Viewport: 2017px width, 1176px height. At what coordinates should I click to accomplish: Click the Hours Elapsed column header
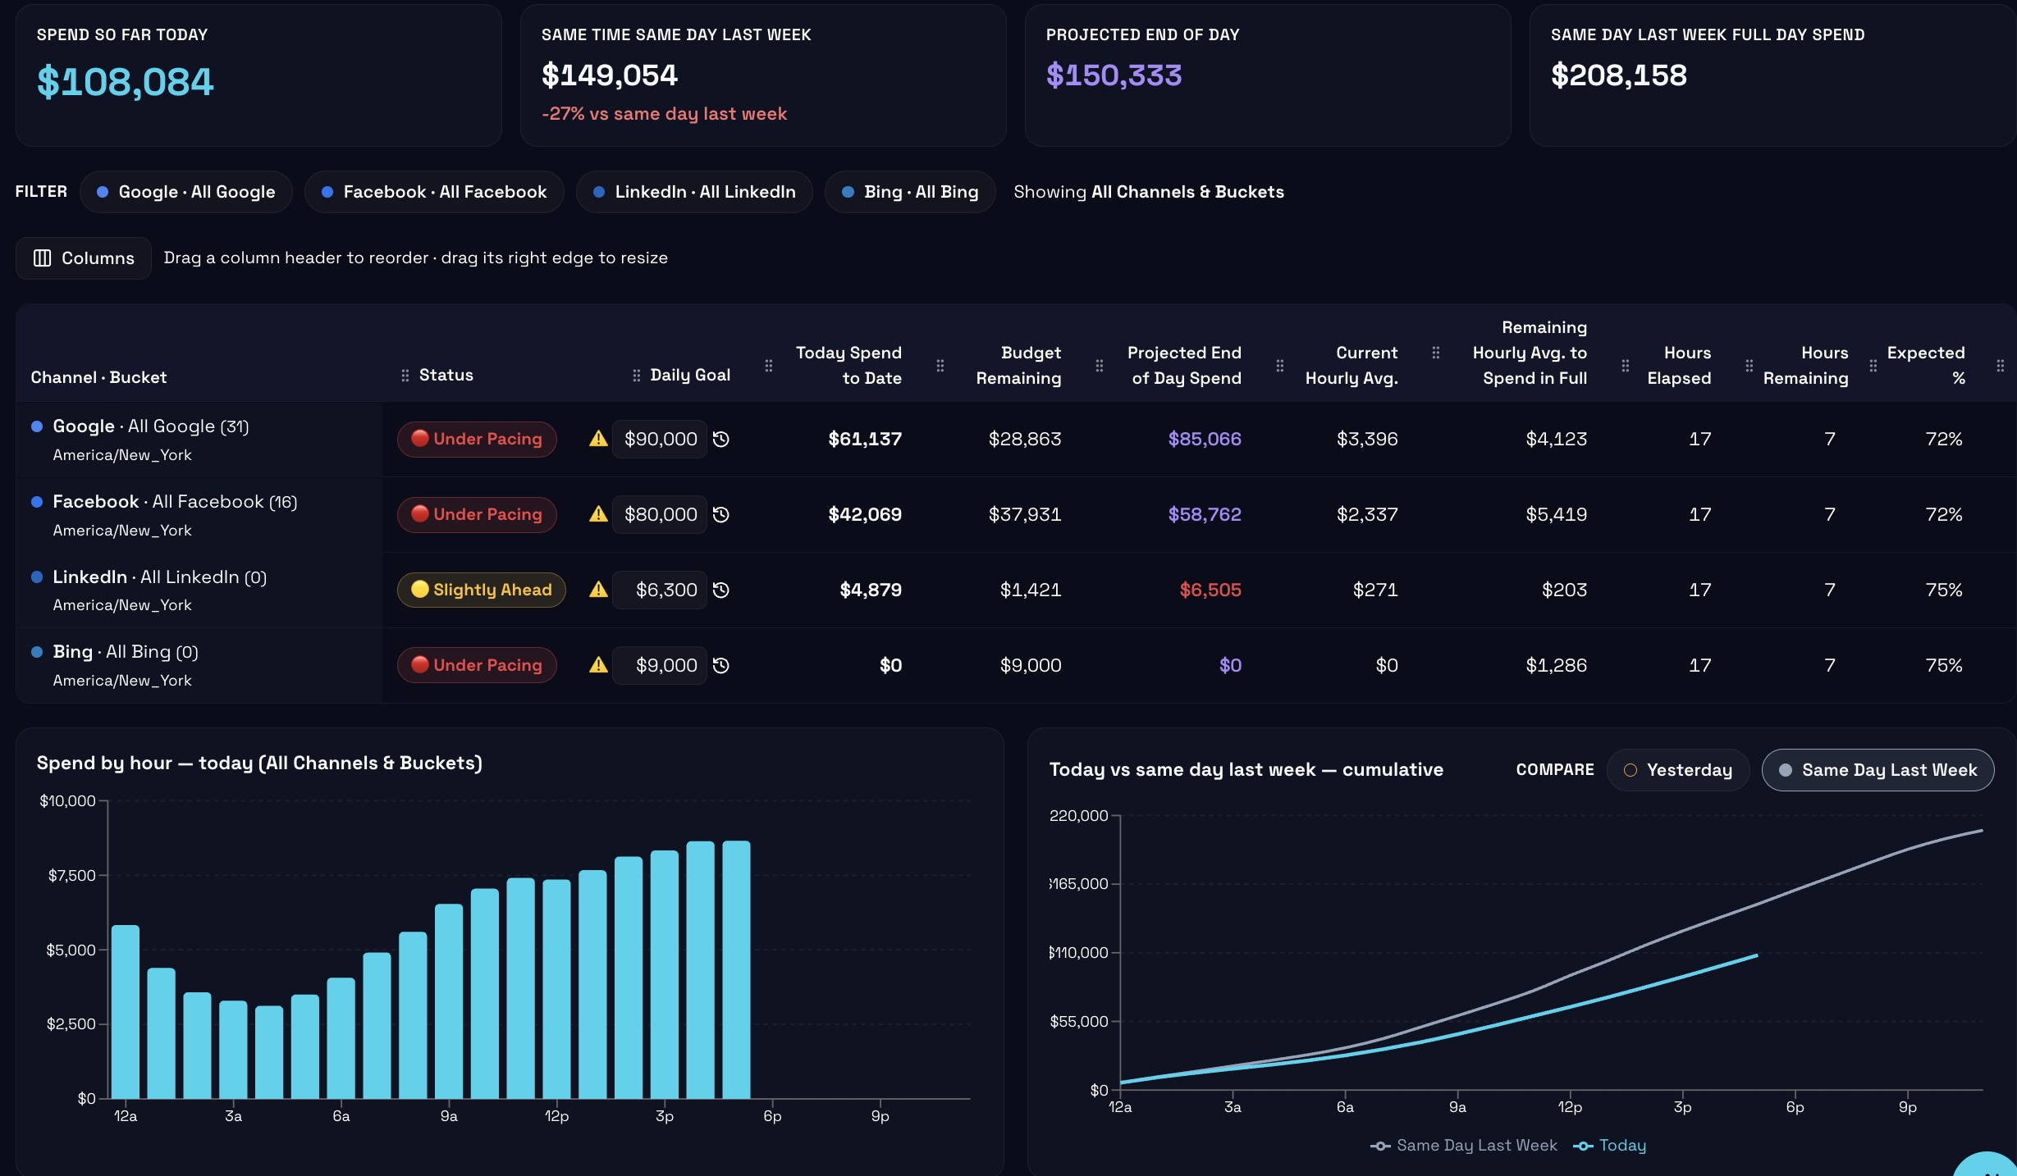(1679, 365)
